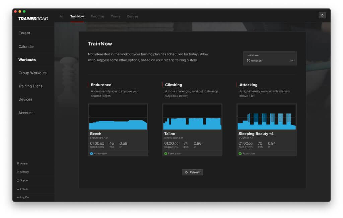Click the reload icon in top-right corner

point(322,15)
